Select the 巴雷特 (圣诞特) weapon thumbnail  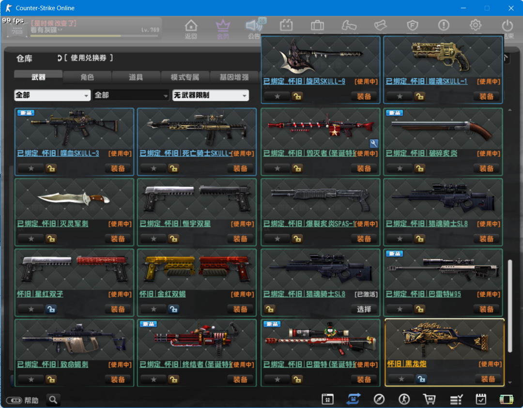coord(321,340)
